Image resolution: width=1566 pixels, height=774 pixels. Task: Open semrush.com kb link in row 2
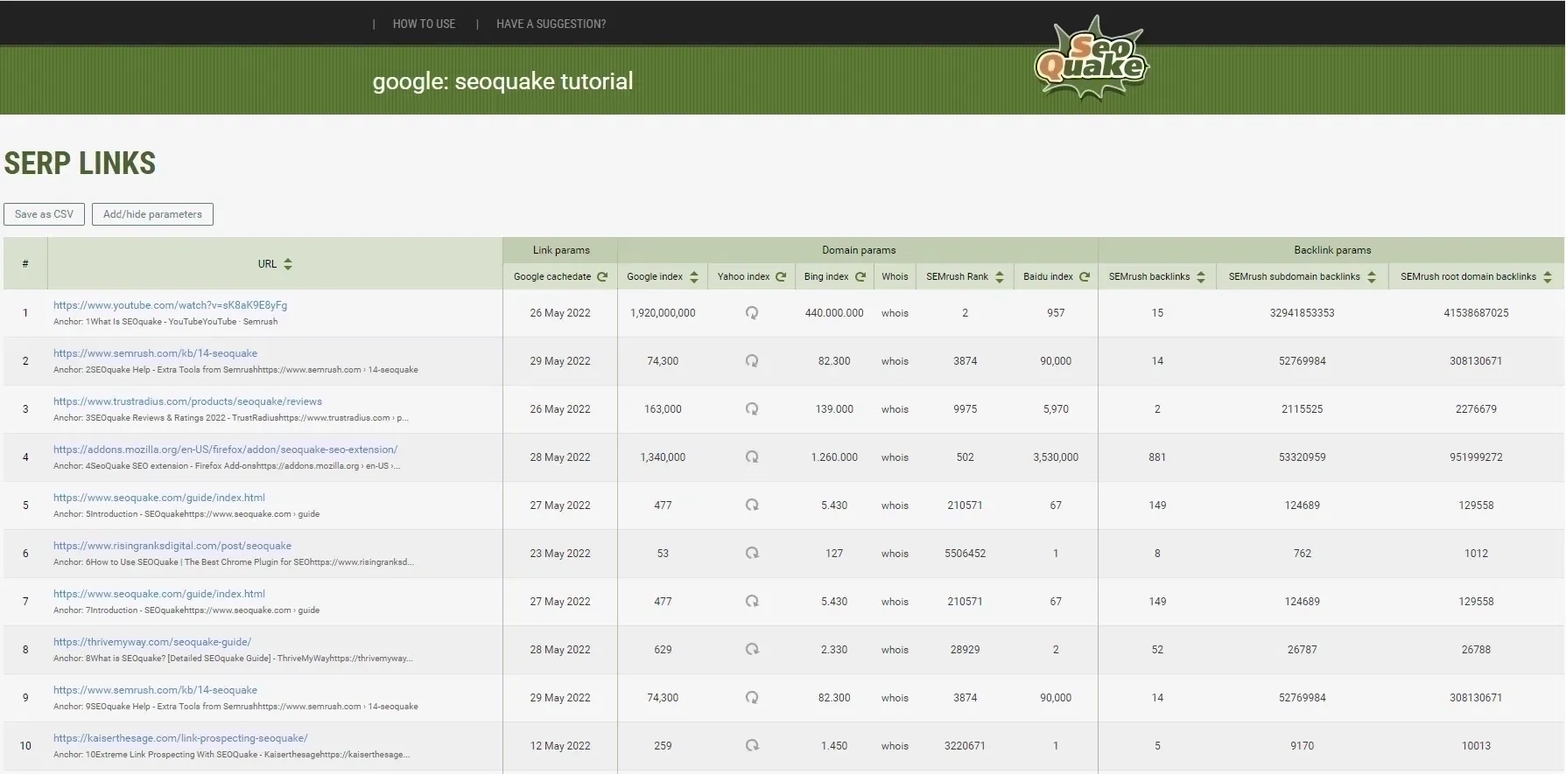pyautogui.click(x=155, y=353)
